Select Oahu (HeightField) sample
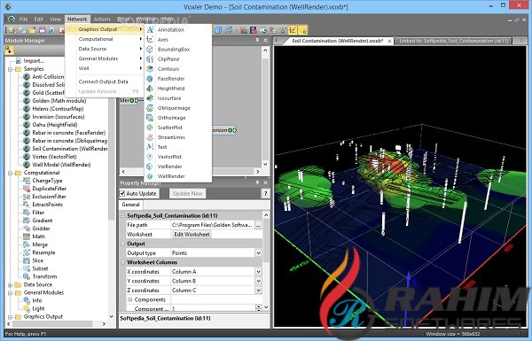Screen dimensions: 532x341 [x=55, y=125]
